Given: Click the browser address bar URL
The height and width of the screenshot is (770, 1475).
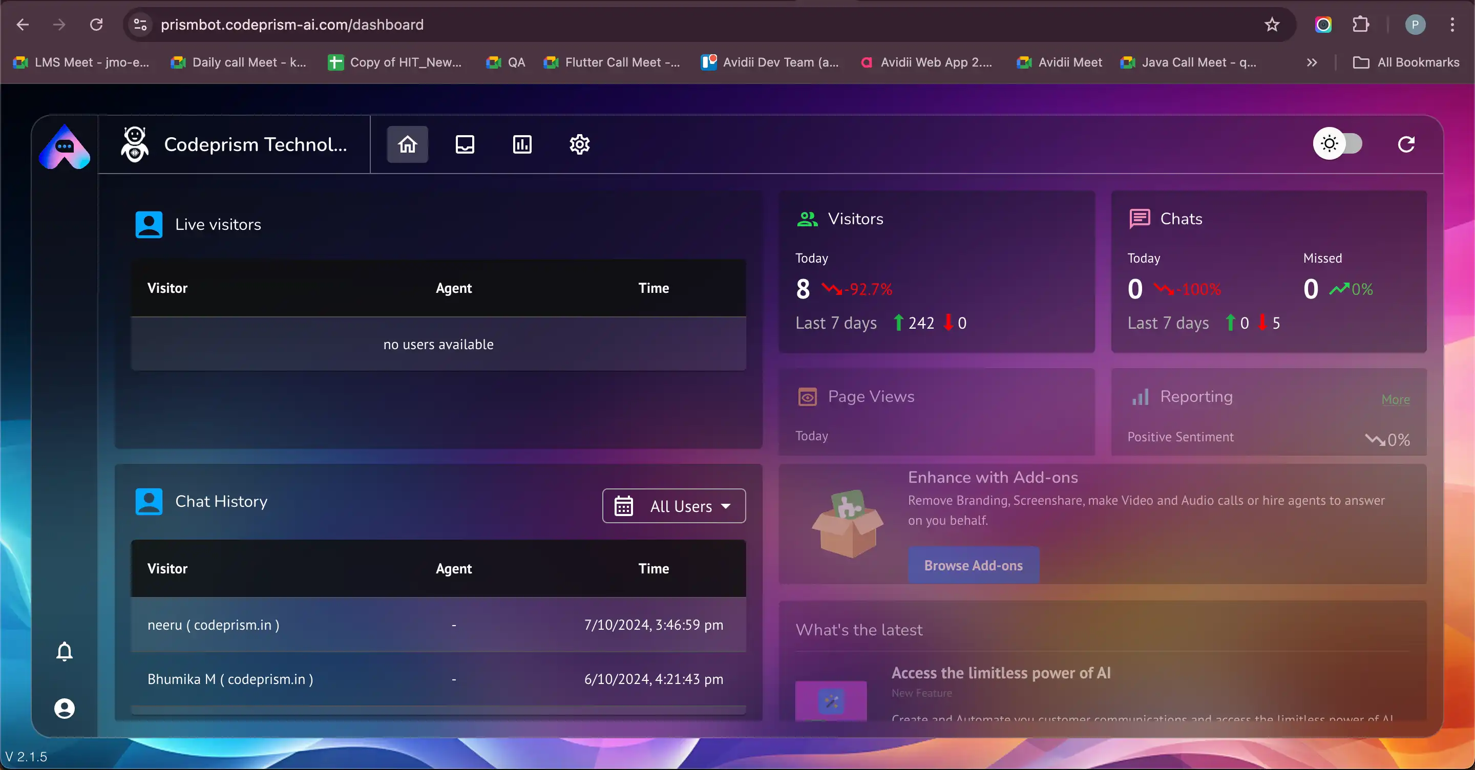Looking at the screenshot, I should point(292,25).
